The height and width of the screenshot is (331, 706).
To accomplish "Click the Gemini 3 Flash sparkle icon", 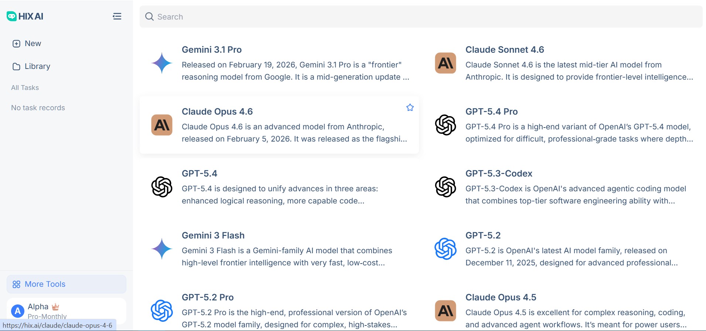I will [x=162, y=249].
